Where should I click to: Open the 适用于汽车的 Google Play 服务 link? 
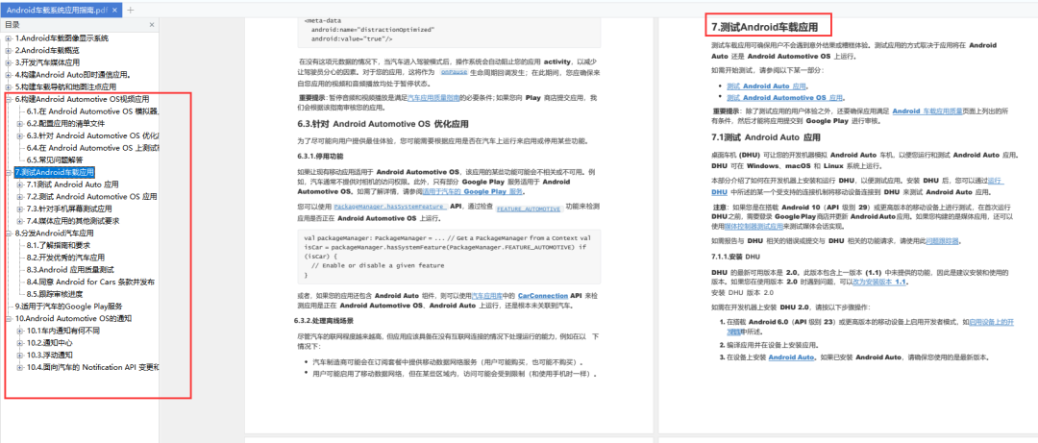[471, 191]
